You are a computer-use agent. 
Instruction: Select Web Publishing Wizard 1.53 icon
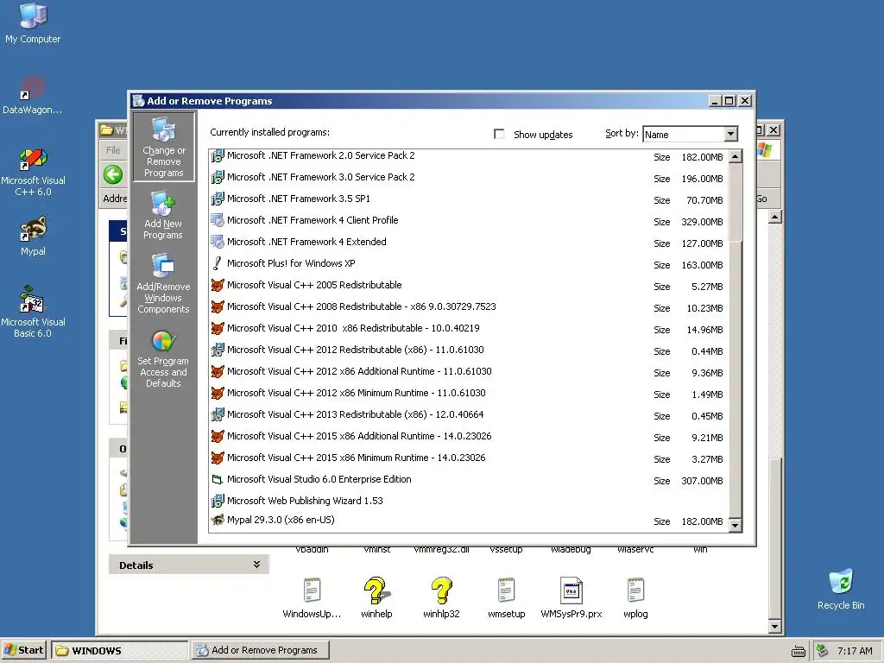217,501
